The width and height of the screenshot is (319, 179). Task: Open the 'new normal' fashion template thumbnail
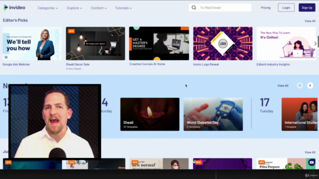coord(159,164)
